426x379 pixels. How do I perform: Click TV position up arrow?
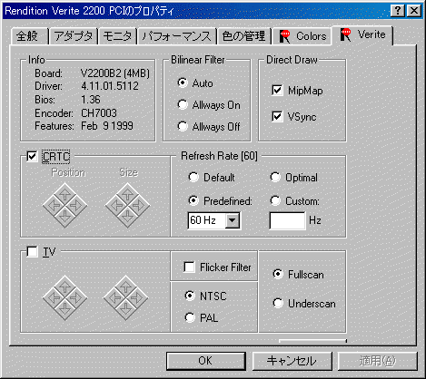[65, 287]
